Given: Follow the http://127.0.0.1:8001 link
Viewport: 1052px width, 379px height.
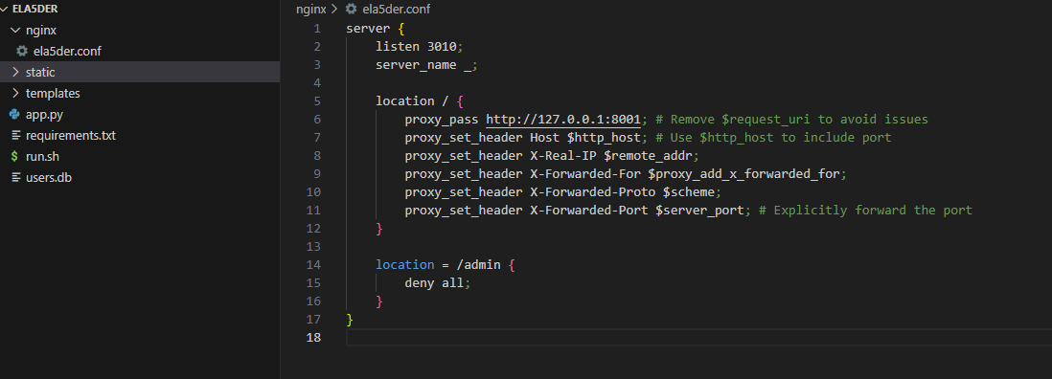Looking at the screenshot, I should (x=563, y=120).
